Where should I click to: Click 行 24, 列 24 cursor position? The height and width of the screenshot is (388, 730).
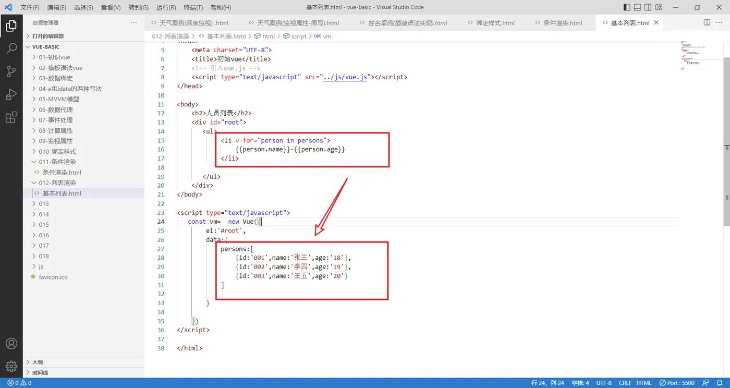point(547,383)
